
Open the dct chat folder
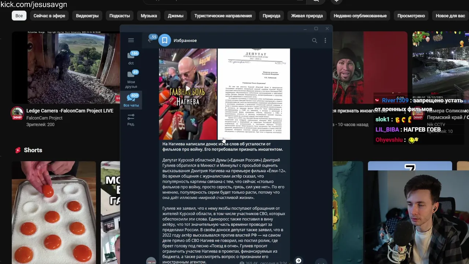pyautogui.click(x=131, y=58)
